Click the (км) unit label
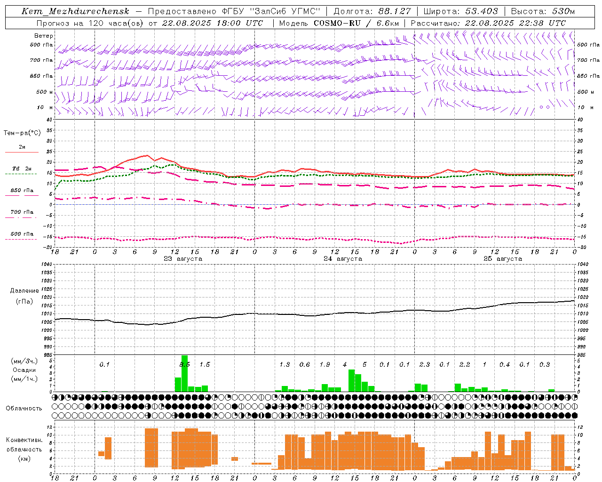The height and width of the screenshot is (482, 602). pyautogui.click(x=24, y=458)
